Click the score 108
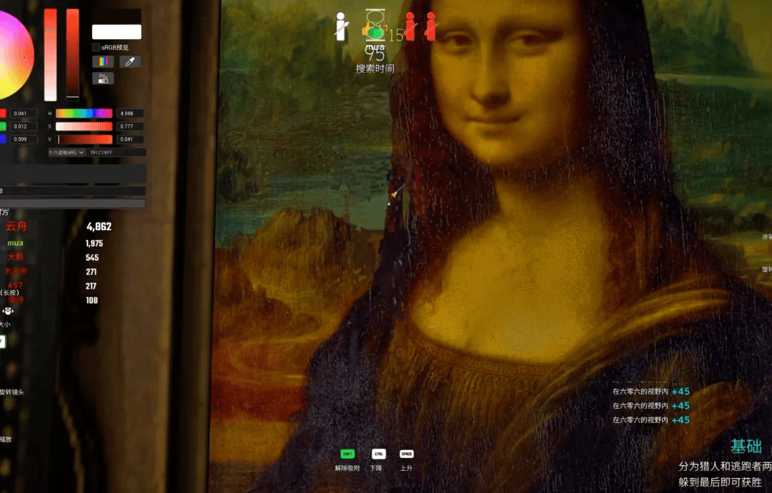The image size is (772, 493). point(91,300)
